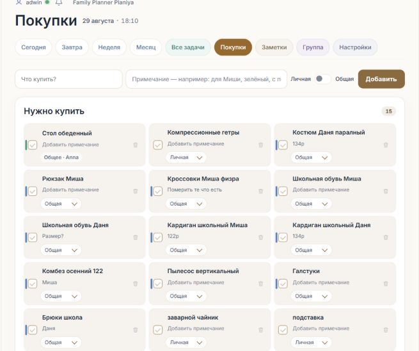The height and width of the screenshot is (351, 419).
Task: Open notifications via the bell icon
Action: (x=59, y=3)
